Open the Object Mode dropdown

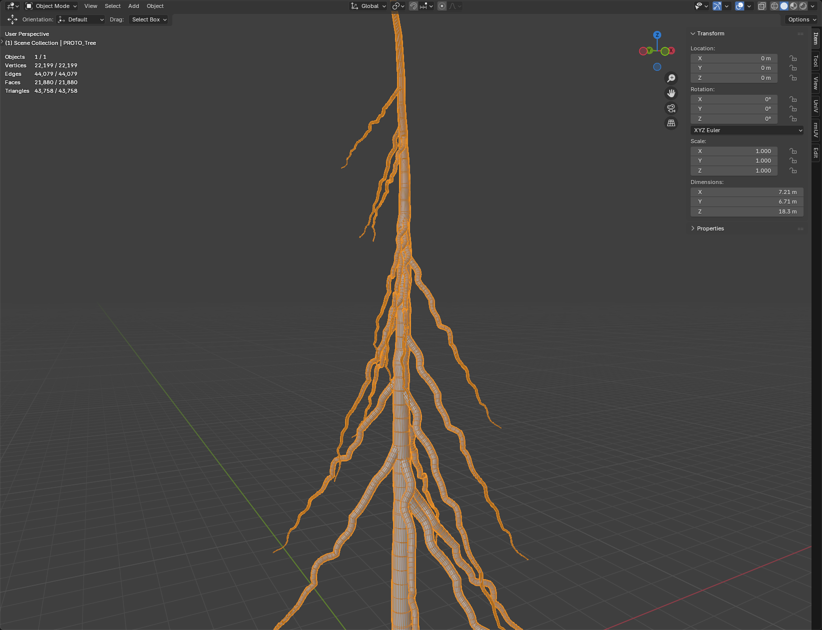[x=51, y=6]
